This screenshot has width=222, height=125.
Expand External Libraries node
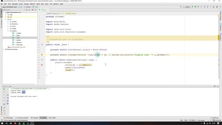[x=3, y=49]
